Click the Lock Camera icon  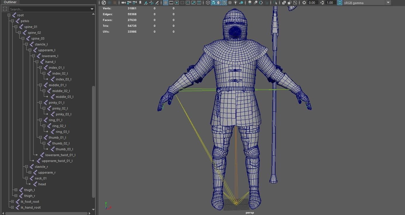[129, 3]
